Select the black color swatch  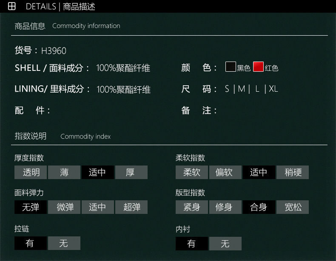(231, 67)
